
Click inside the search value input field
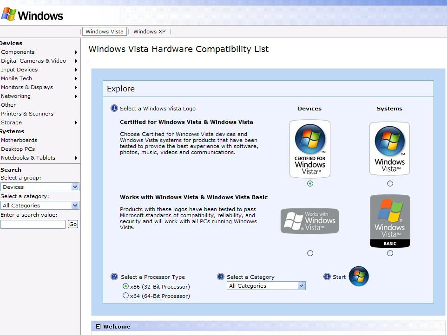pos(33,224)
